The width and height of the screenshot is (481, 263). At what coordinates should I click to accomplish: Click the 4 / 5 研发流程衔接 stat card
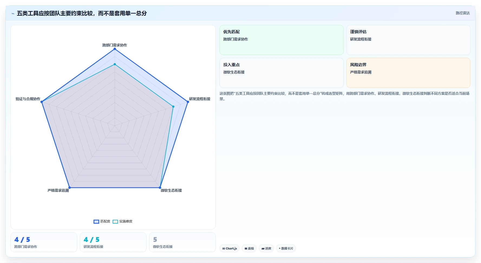pos(113,242)
